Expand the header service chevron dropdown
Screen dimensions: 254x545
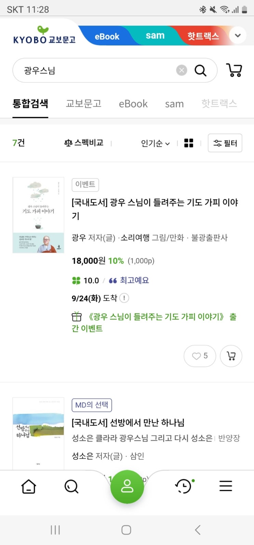click(238, 35)
